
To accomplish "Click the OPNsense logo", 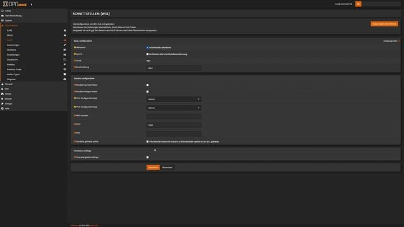I will [15, 4].
